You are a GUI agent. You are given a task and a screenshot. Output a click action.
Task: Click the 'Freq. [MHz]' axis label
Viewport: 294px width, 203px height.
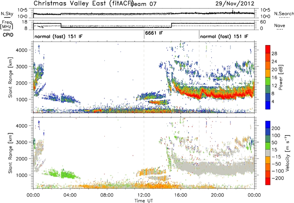[x=7, y=25]
